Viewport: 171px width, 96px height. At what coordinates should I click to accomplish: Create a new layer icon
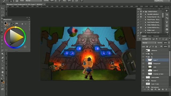[x=163, y=90]
